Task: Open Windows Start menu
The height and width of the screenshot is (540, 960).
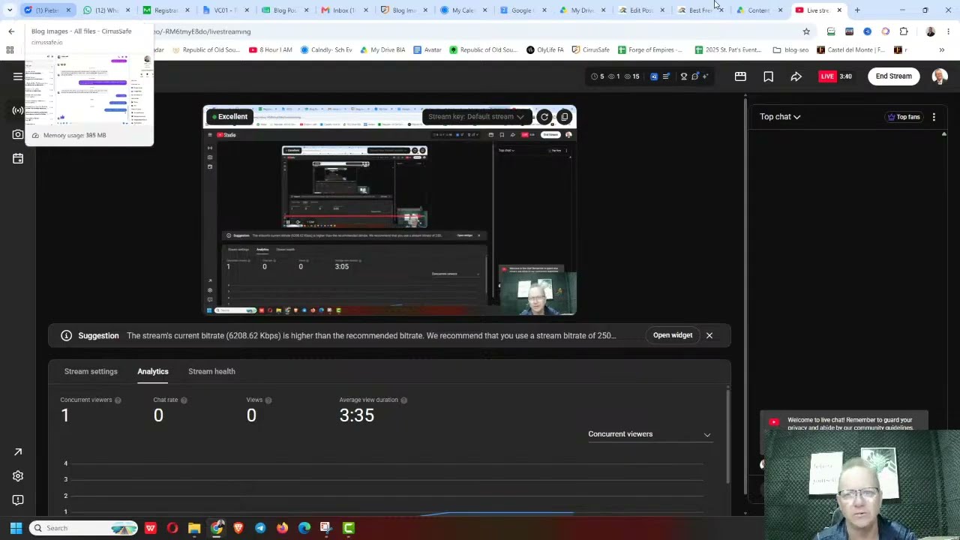Action: click(16, 528)
